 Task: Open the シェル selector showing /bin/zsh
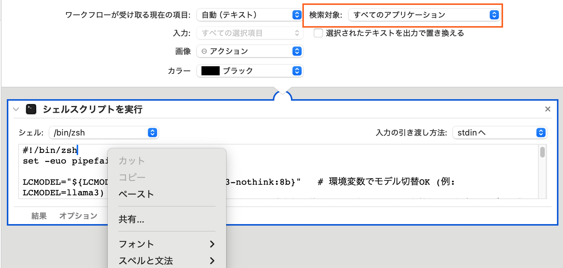104,132
